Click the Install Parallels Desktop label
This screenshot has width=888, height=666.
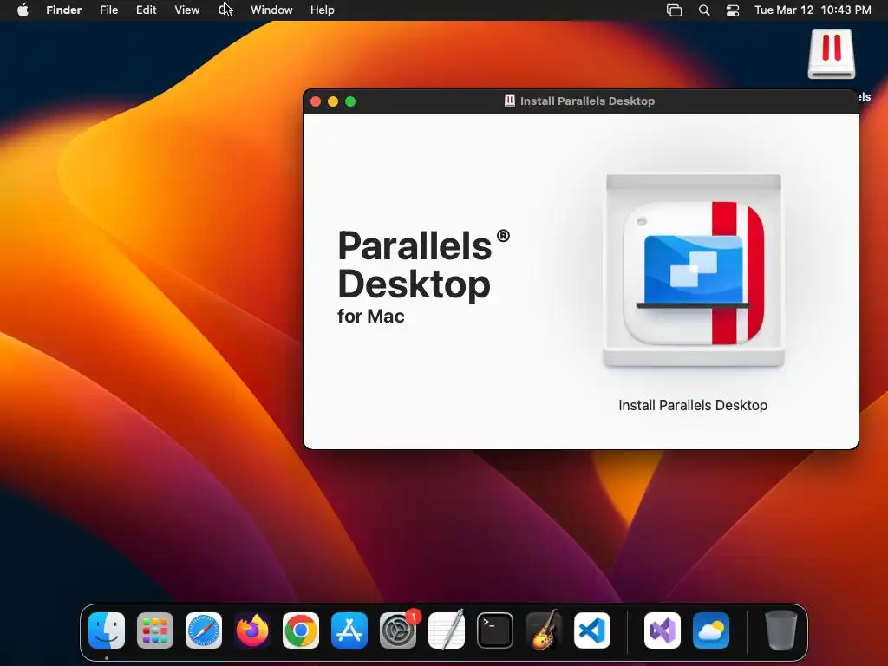tap(693, 406)
